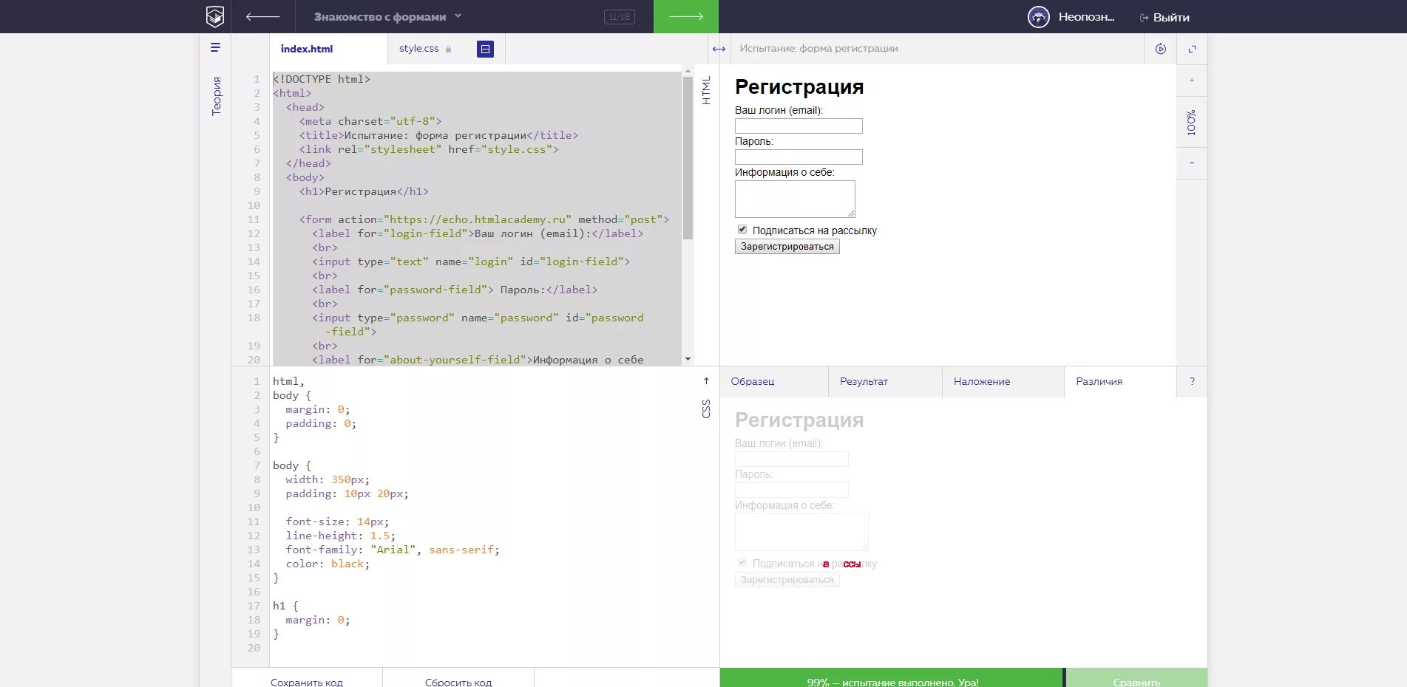Click the form action code line
Image resolution: width=1407 pixels, height=687 pixels.
click(484, 219)
